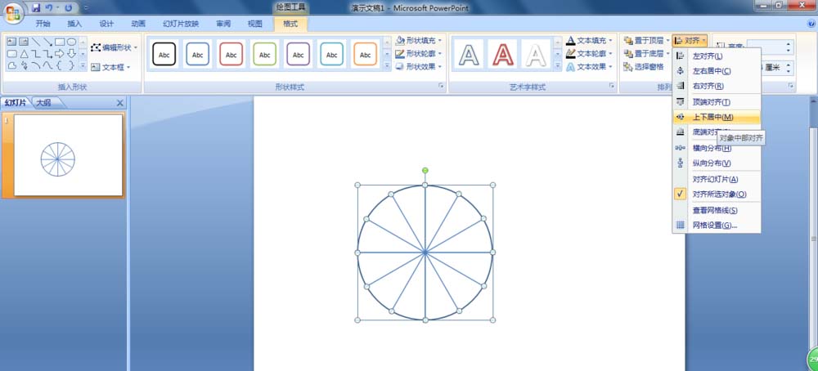Enable 对齐幻灯片 align to slide option
Screen dimensions: 818x371
(717, 179)
